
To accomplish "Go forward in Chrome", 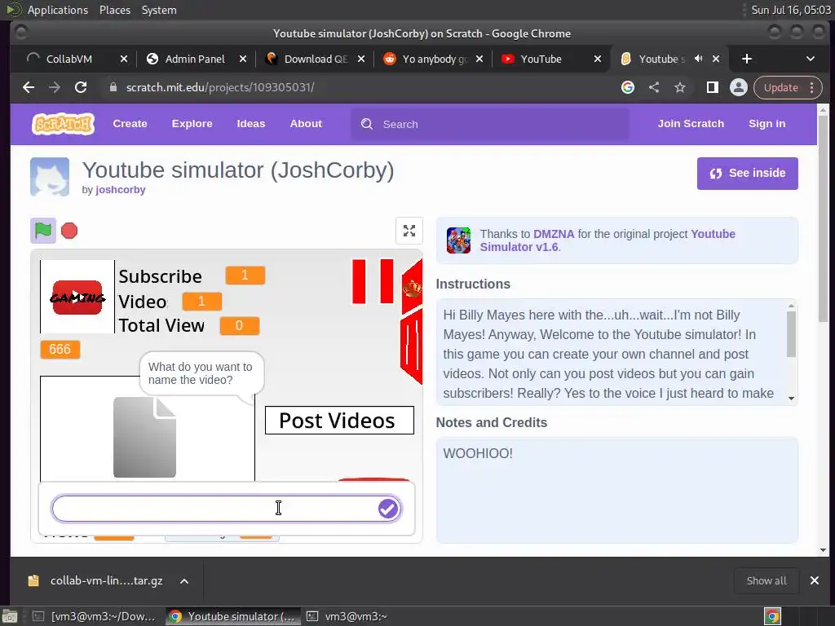I will (55, 87).
